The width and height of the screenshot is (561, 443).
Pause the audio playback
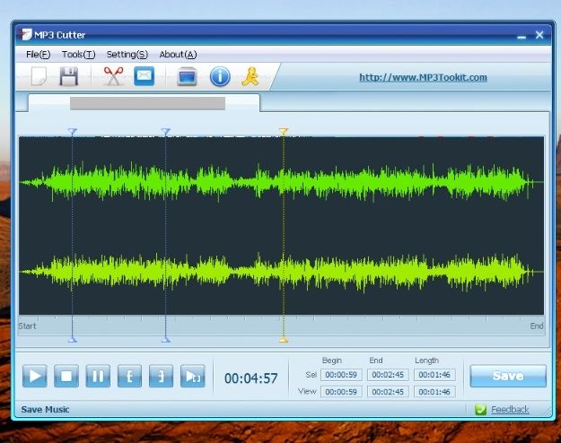click(98, 376)
